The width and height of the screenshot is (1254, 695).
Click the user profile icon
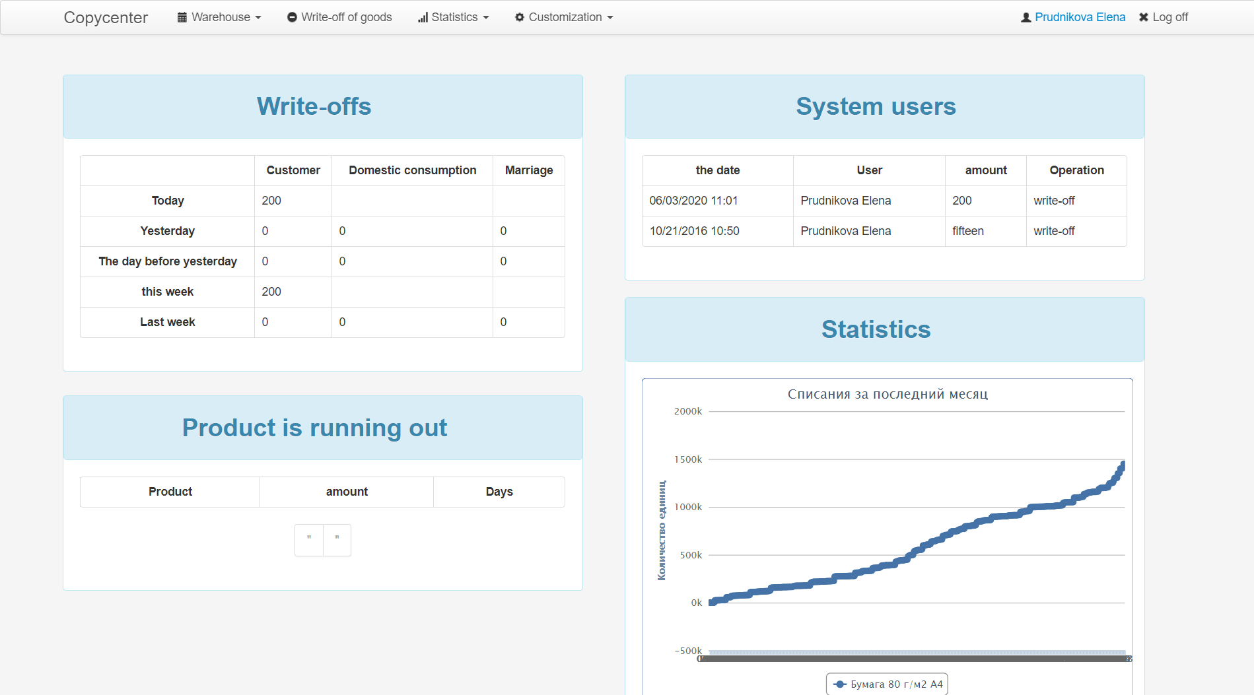pyautogui.click(x=1026, y=17)
